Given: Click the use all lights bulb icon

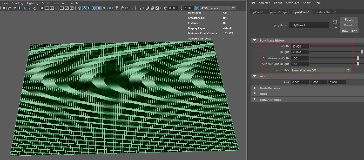Looking at the screenshot, I should (104, 8).
